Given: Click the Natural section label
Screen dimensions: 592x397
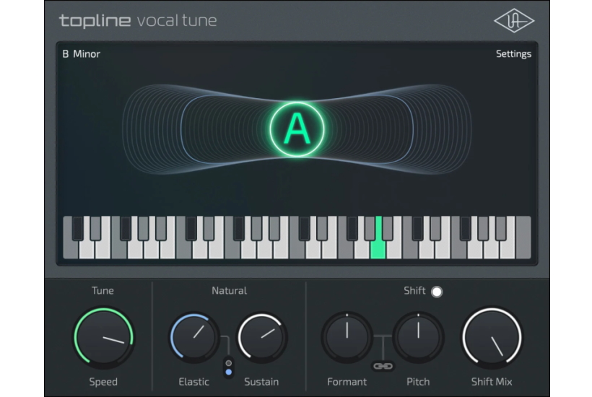Looking at the screenshot, I should [x=229, y=291].
